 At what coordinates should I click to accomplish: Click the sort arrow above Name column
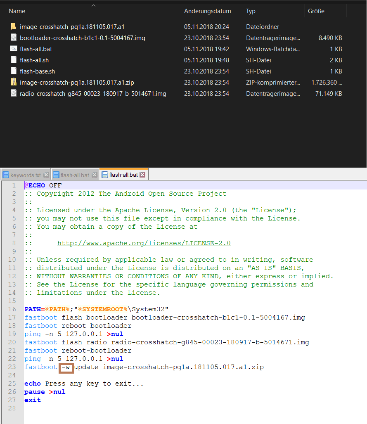click(x=93, y=5)
